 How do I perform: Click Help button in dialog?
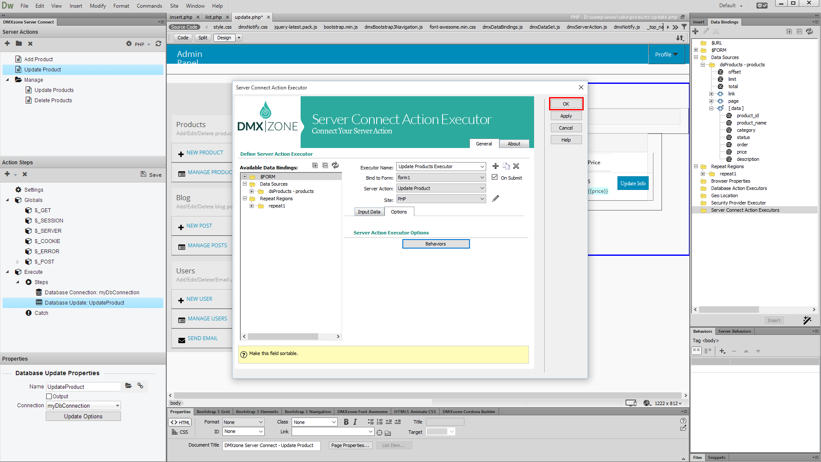point(566,140)
